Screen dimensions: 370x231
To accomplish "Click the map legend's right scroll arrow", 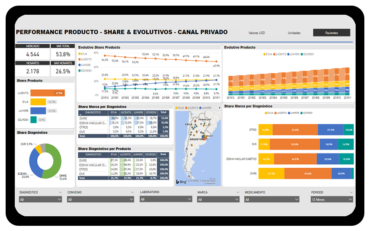I will [x=220, y=107].
